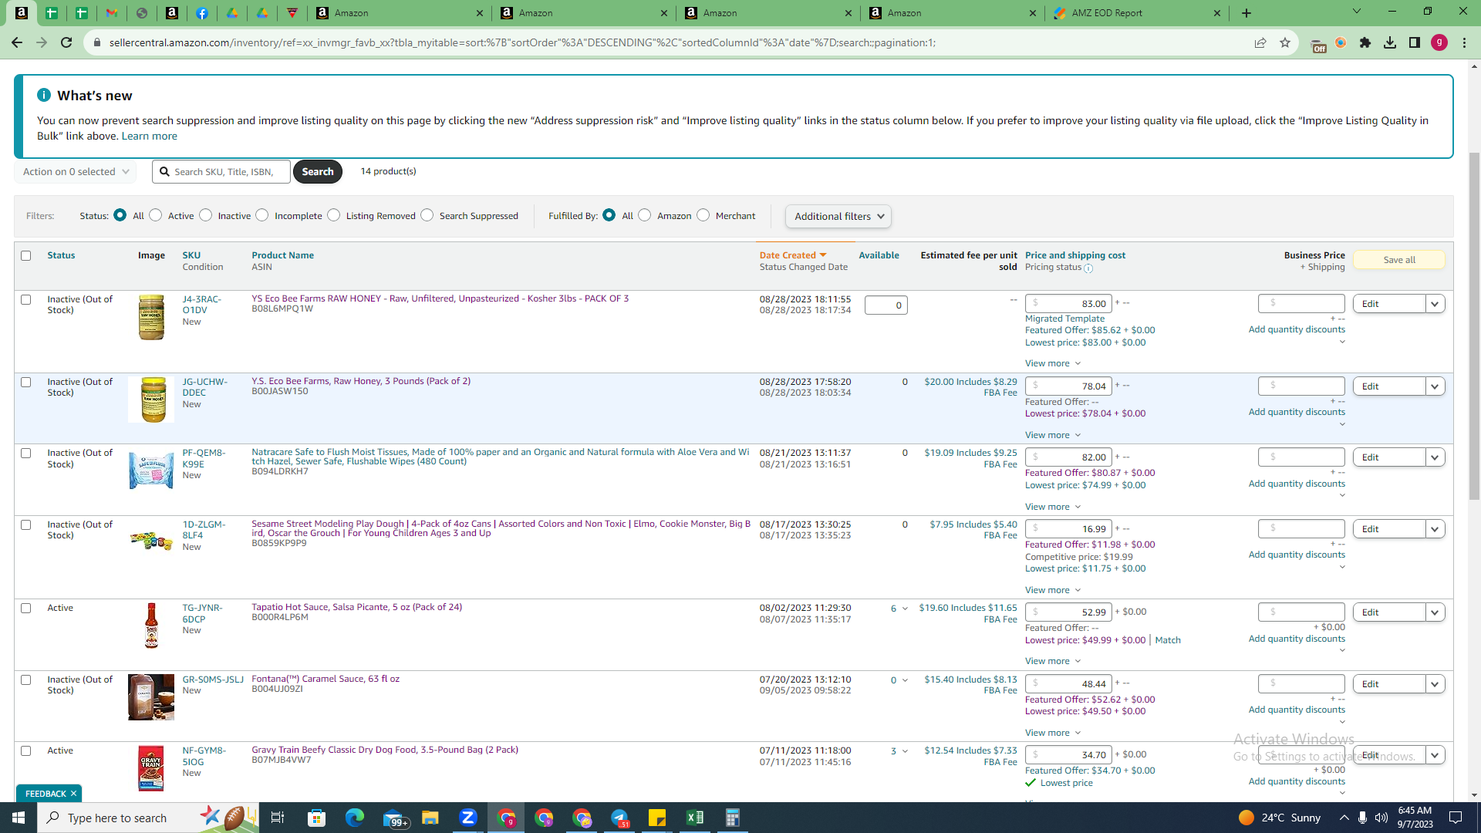Open Microsoft Store from taskbar
This screenshot has width=1481, height=833.
pos(317,818)
